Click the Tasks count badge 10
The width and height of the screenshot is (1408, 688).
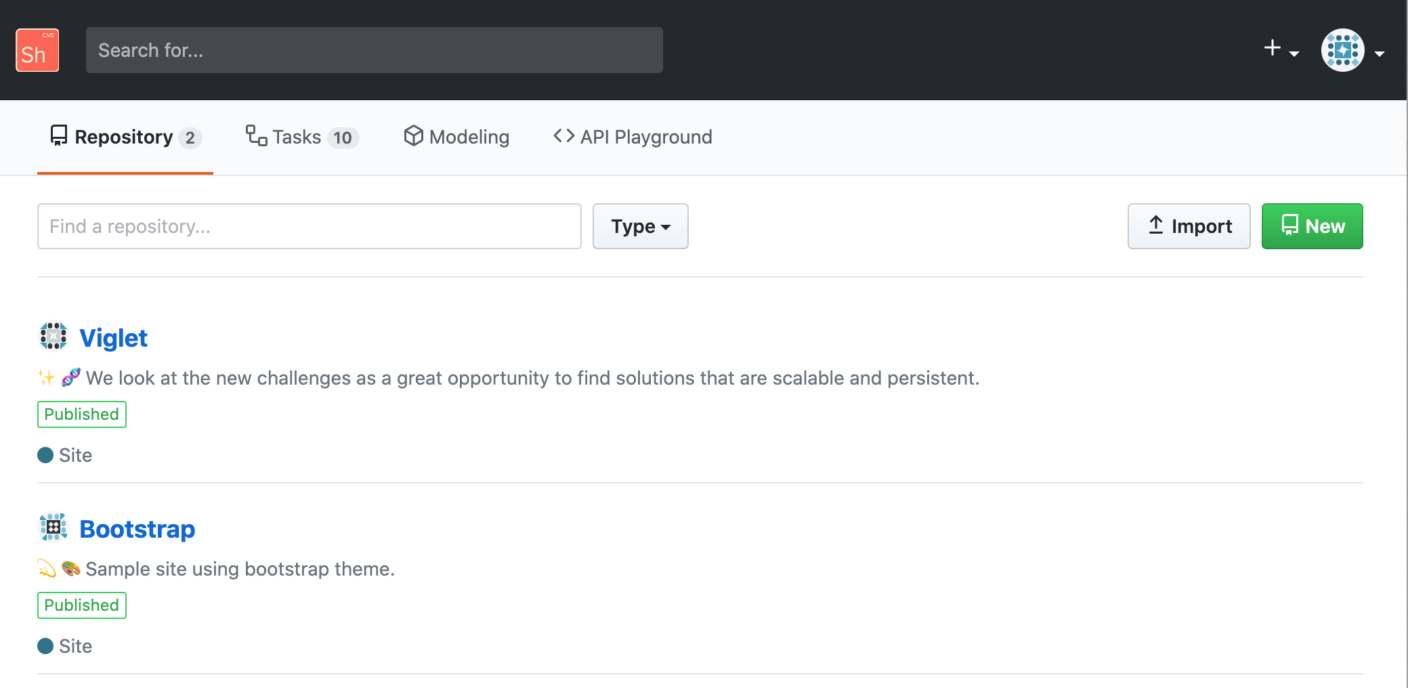pos(343,138)
